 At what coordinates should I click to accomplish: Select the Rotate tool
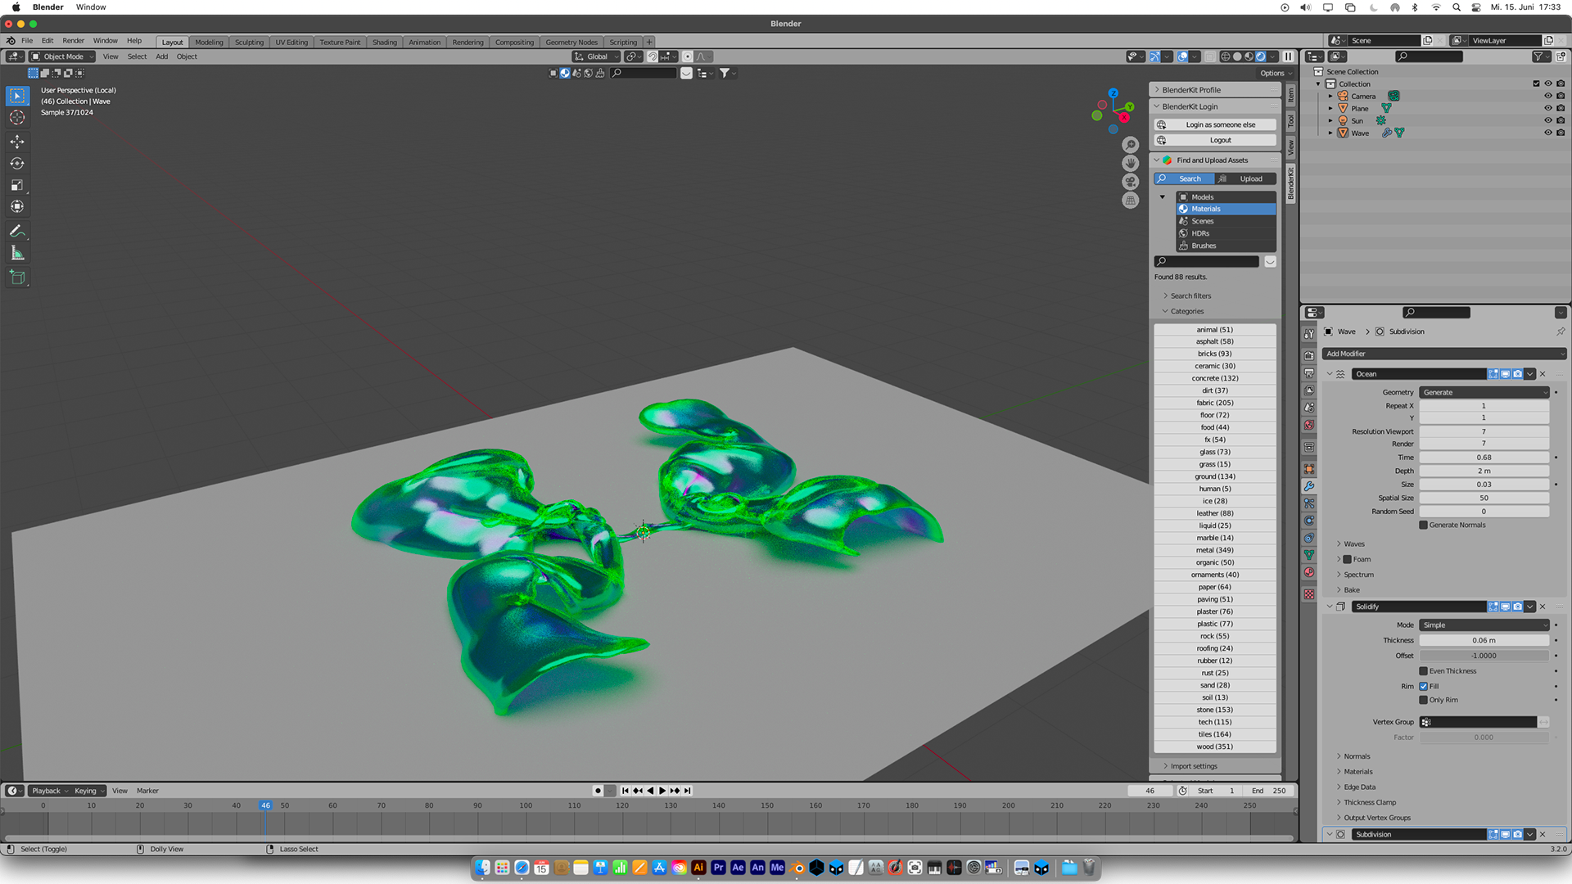click(x=17, y=164)
